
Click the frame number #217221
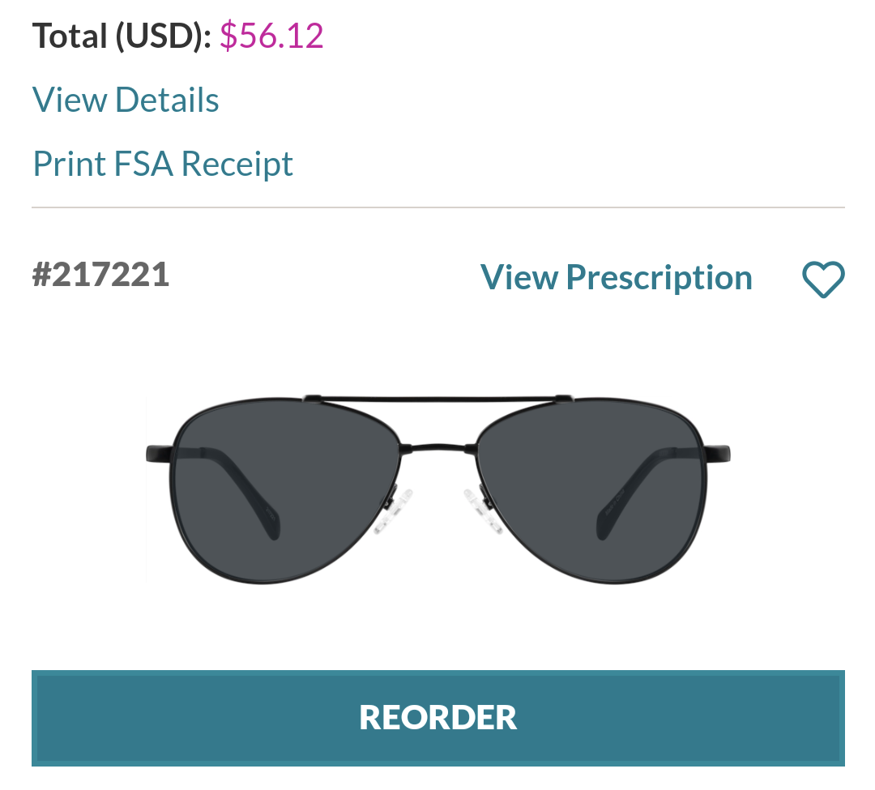[x=101, y=274]
